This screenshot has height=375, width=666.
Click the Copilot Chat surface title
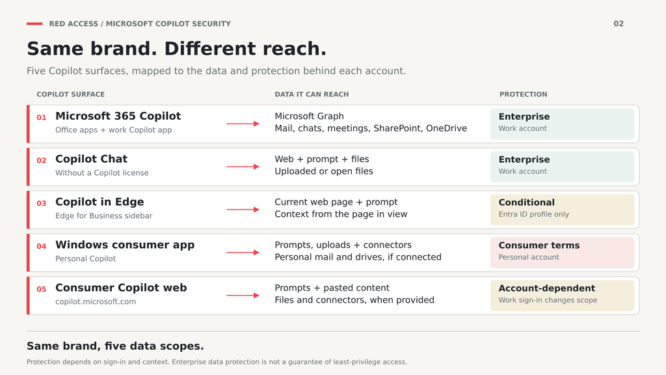(91, 159)
